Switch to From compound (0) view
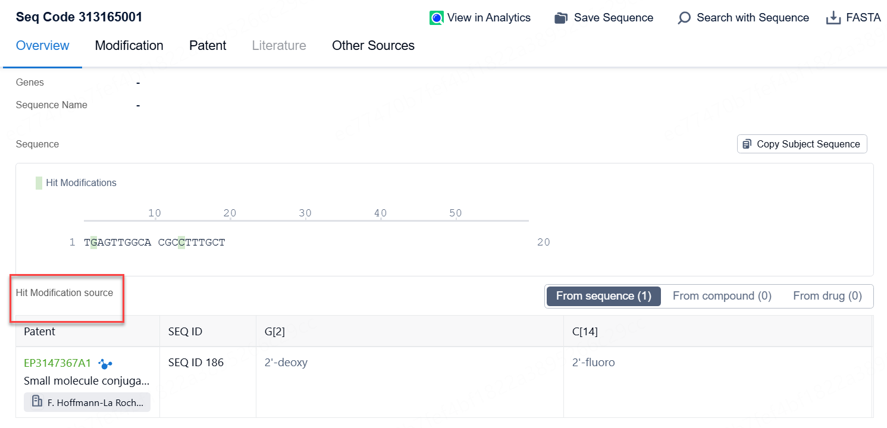 click(722, 296)
